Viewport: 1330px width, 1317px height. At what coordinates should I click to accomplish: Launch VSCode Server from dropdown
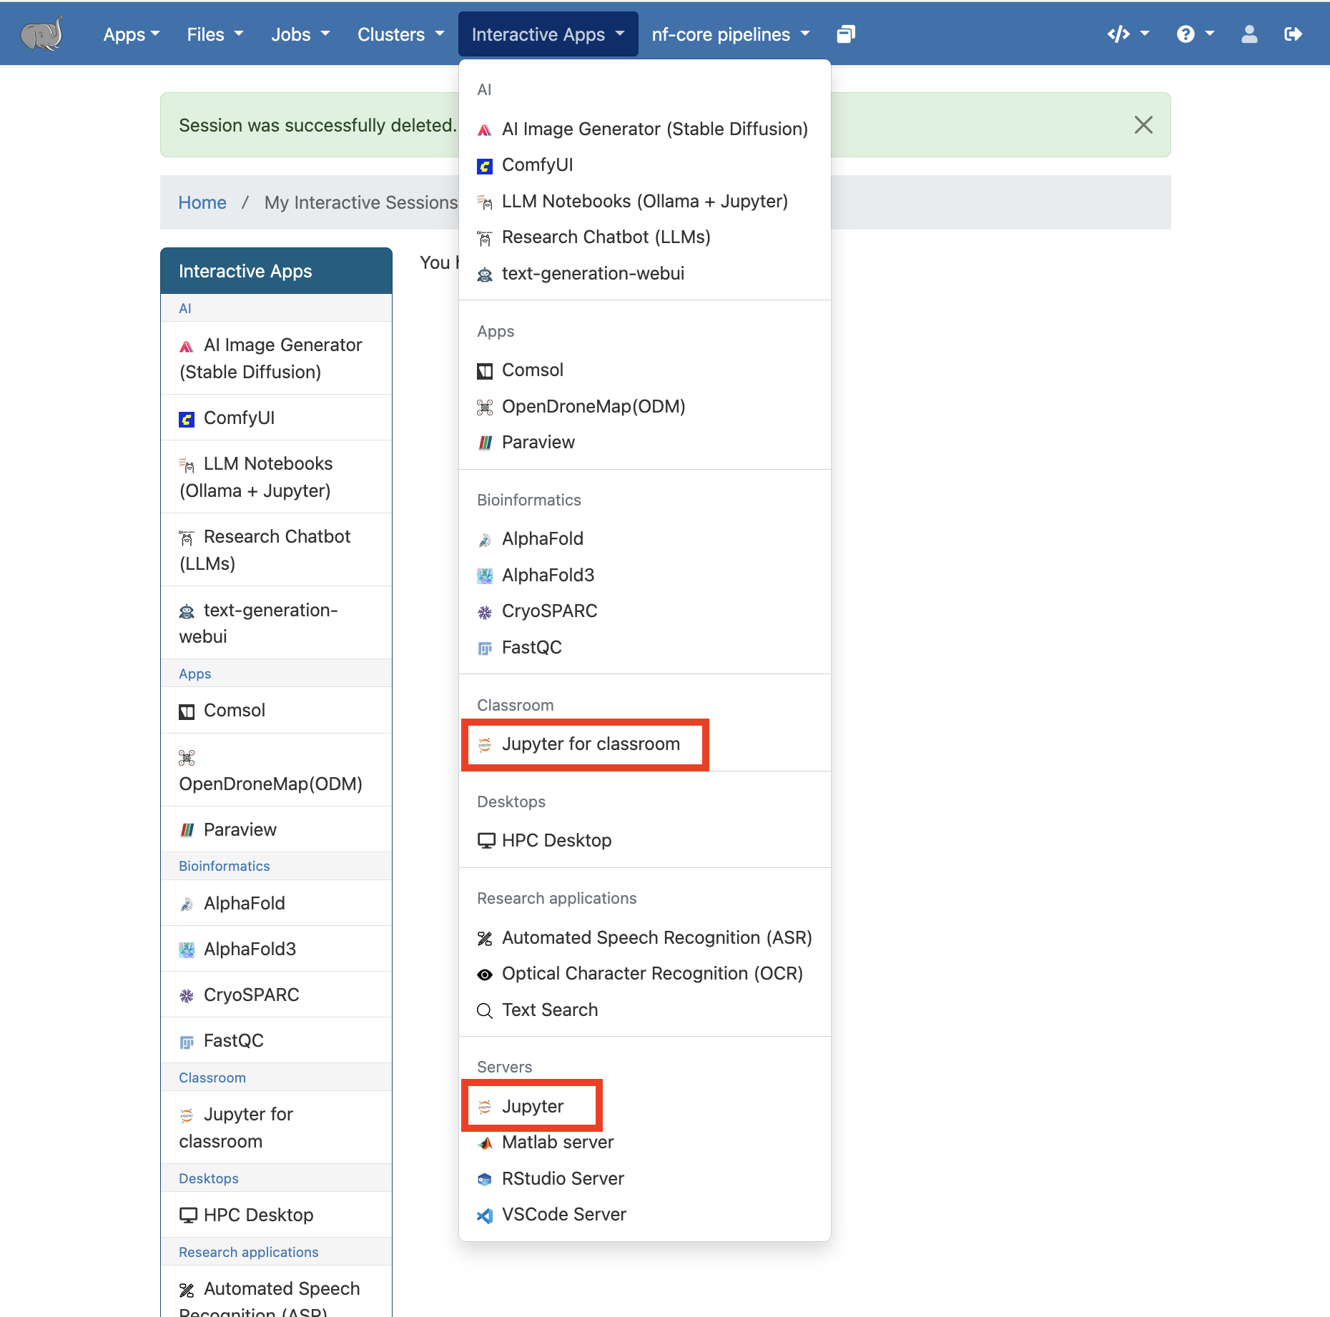pyautogui.click(x=563, y=1214)
